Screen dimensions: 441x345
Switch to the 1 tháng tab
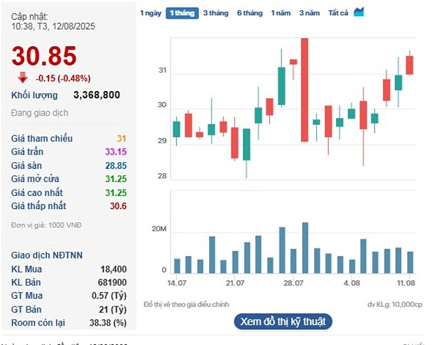(182, 13)
